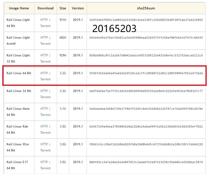
Task: Click the sha256sum starting with 6d367199a4bb
Action: coord(146,126)
